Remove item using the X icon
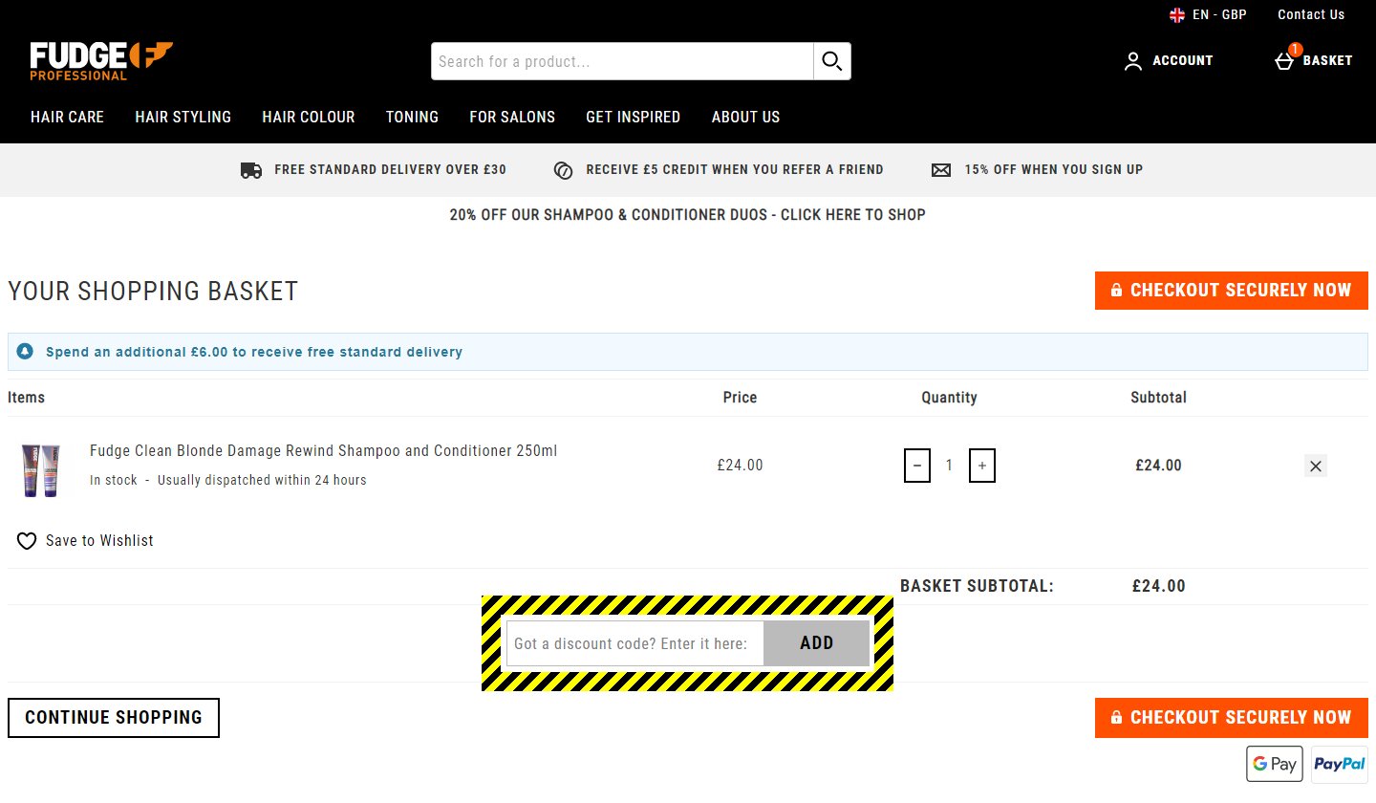 pyautogui.click(x=1316, y=467)
